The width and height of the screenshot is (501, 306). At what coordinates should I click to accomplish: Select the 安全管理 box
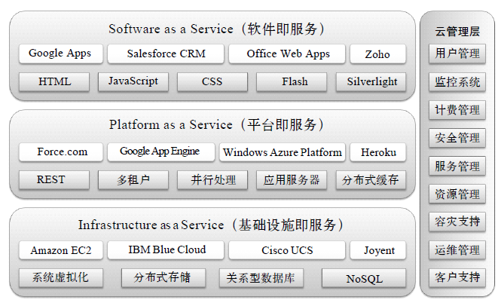457,138
